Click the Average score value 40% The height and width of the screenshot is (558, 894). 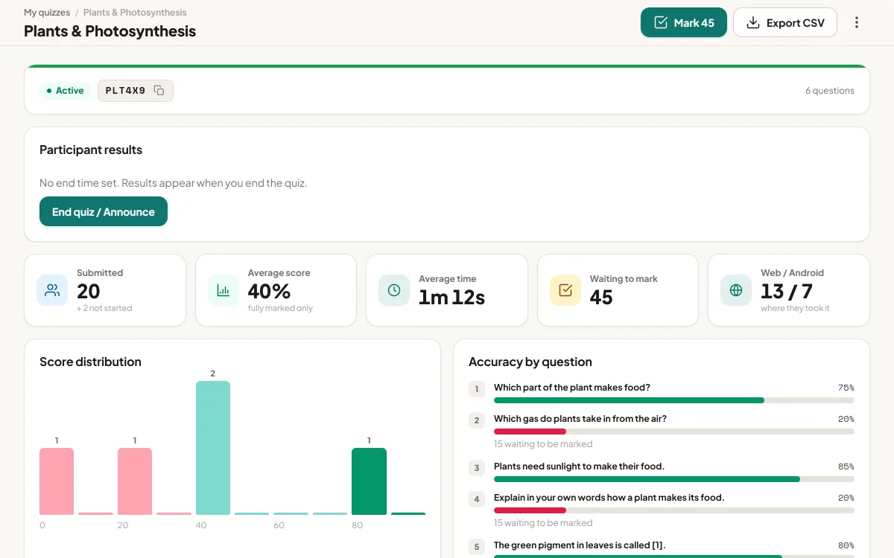coord(269,291)
